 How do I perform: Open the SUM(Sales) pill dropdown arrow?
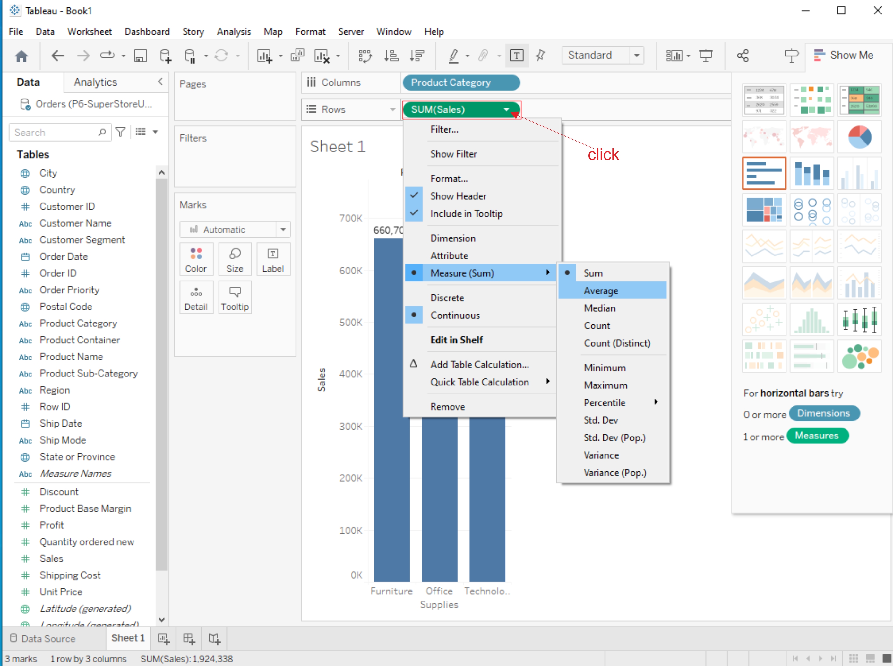(x=507, y=110)
